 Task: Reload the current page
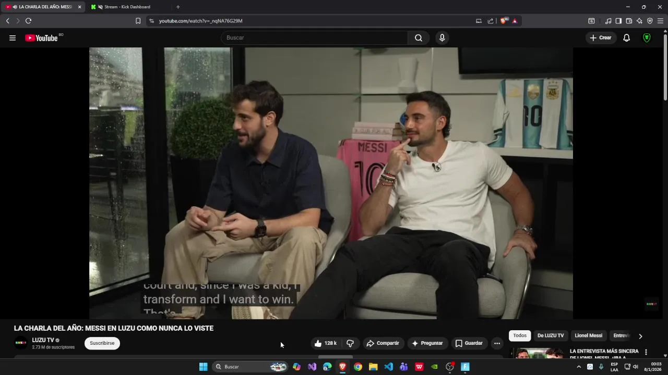[28, 21]
